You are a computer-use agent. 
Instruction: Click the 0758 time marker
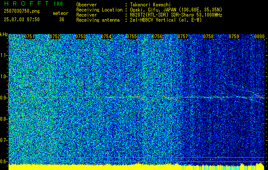point(208,37)
